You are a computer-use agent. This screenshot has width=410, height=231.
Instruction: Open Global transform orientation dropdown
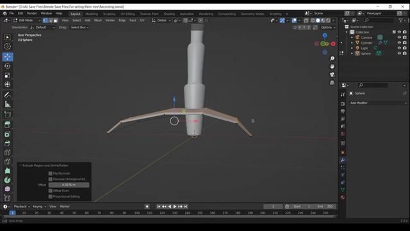click(x=161, y=21)
